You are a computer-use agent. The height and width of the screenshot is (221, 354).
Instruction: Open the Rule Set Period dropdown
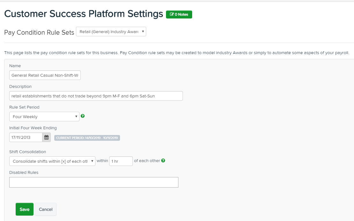pyautogui.click(x=44, y=117)
